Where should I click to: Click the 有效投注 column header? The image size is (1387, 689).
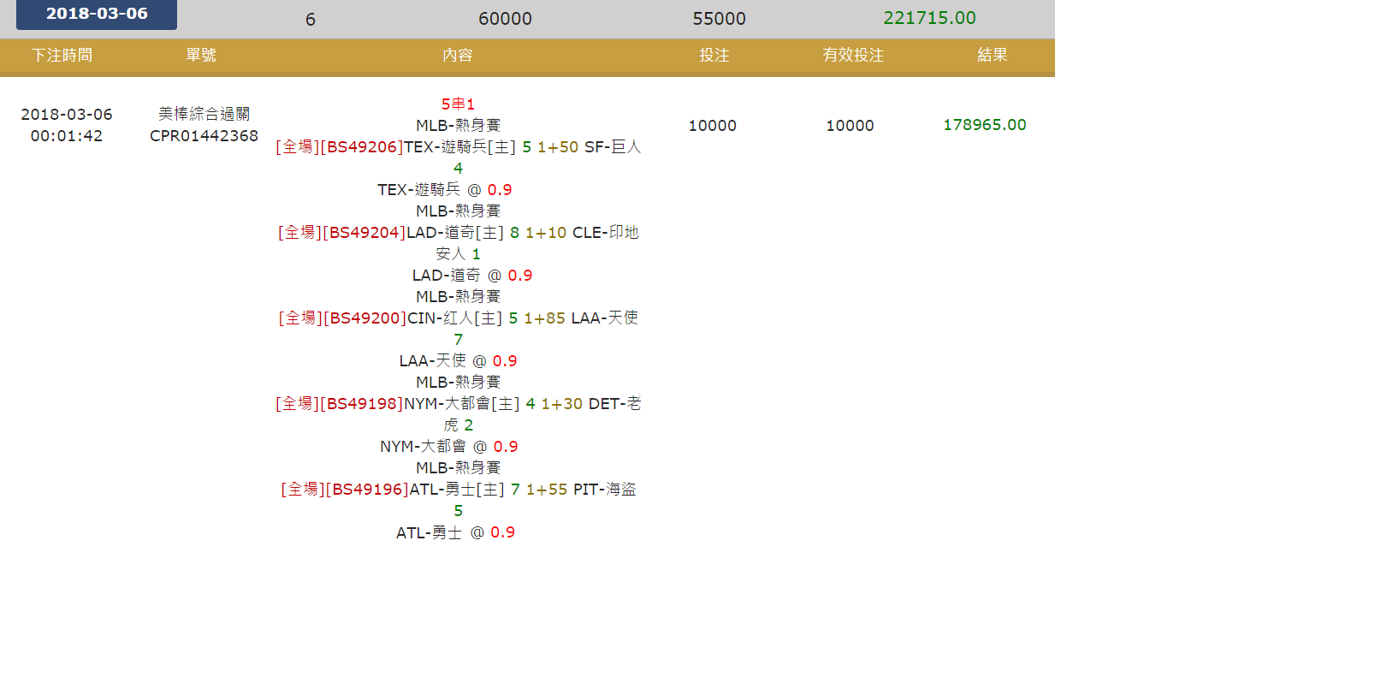coord(852,56)
